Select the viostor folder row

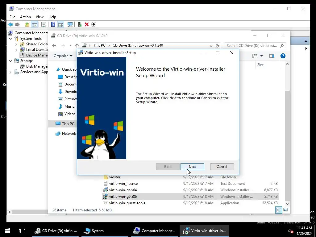pos(190,177)
